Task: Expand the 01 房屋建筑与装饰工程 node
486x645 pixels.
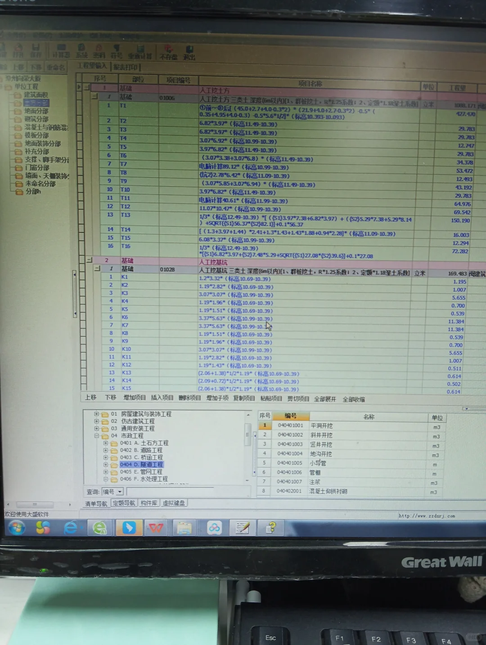Action: click(x=96, y=414)
